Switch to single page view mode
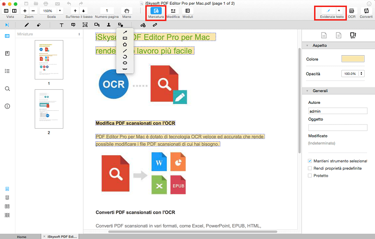This screenshot has height=239, width=375. click(x=7, y=188)
